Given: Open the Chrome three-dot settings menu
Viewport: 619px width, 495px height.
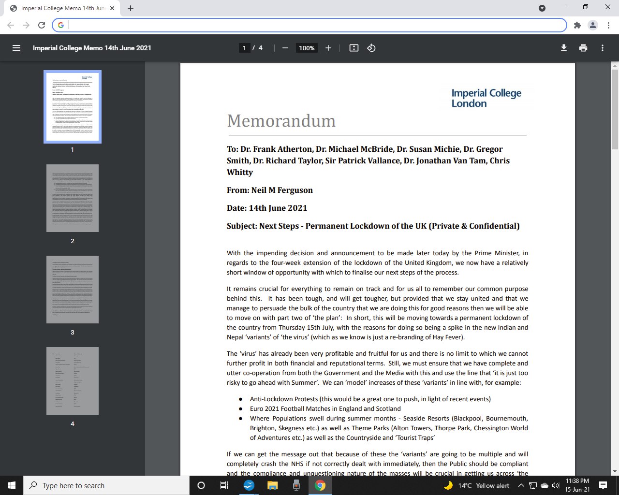Looking at the screenshot, I should [x=608, y=25].
